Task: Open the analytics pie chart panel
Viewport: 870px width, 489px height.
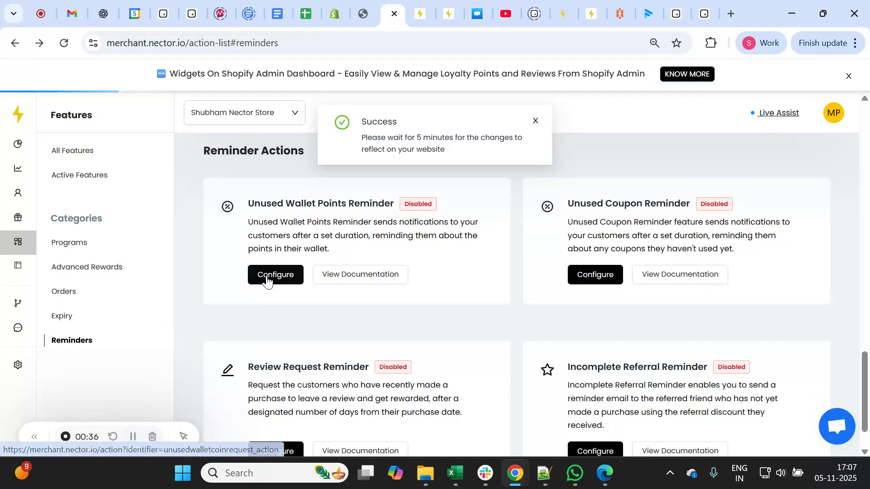Action: [x=18, y=144]
